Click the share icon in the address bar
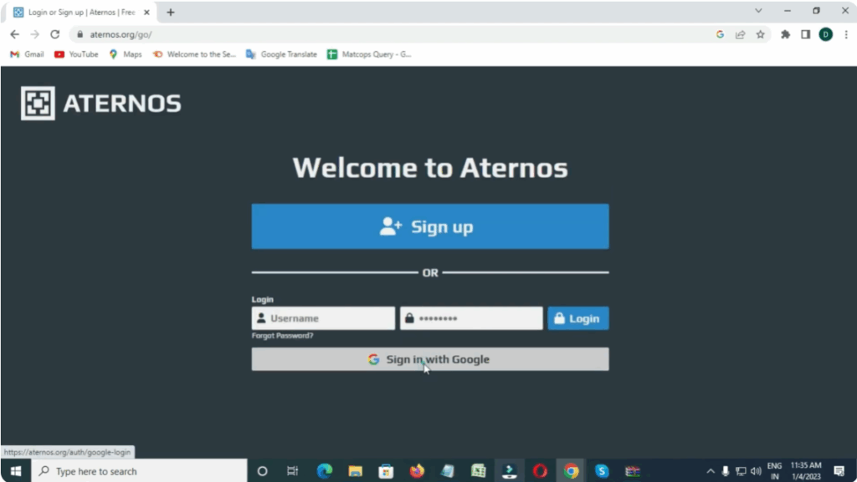This screenshot has height=482, width=857. coord(740,36)
